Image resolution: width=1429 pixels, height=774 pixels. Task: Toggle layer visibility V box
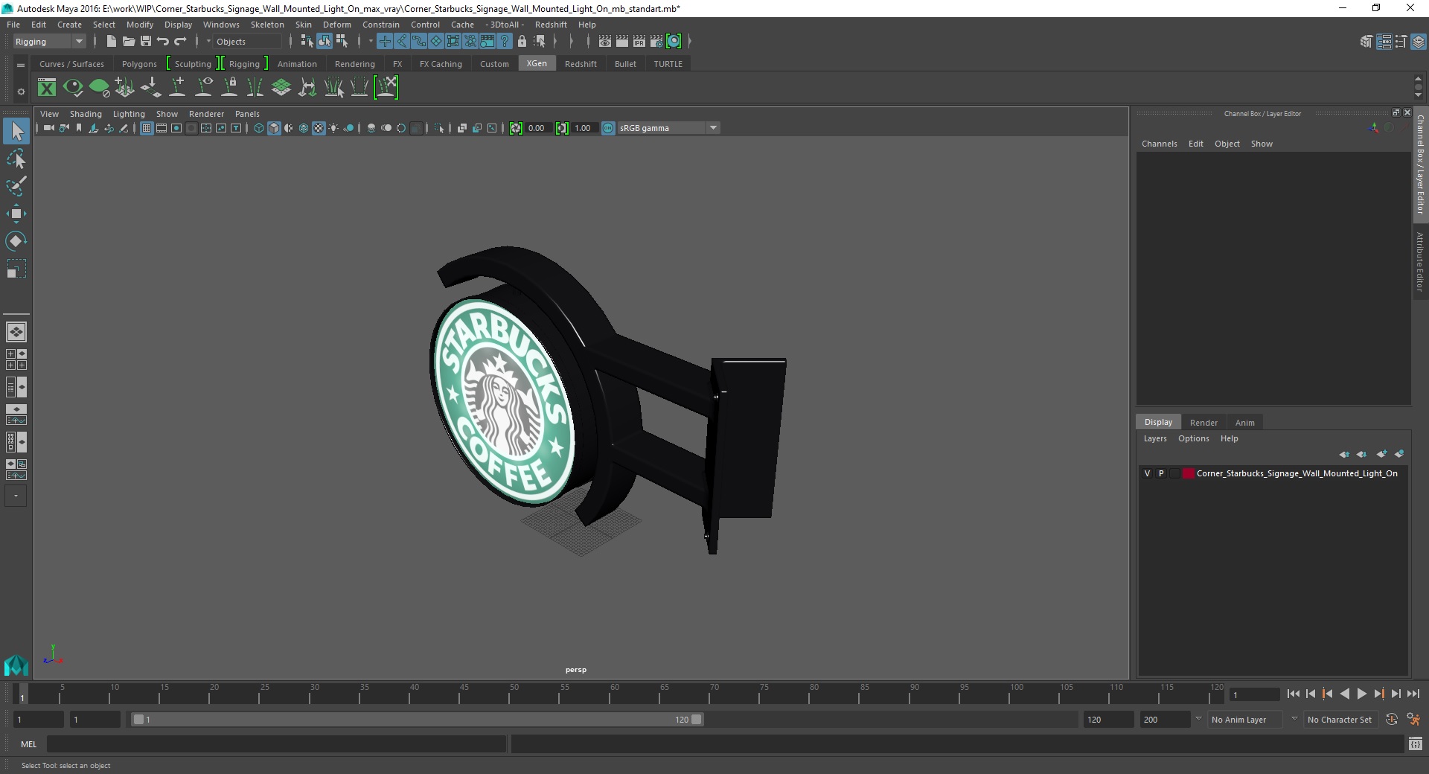tap(1147, 473)
